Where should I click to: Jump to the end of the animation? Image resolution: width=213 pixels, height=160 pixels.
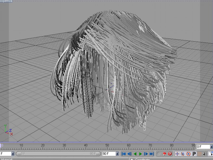(x=151, y=154)
